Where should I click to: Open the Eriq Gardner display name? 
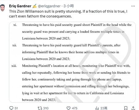(x=20, y=6)
